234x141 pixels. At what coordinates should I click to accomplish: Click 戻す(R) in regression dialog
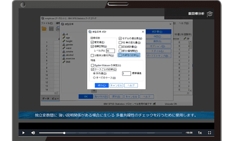[116, 96]
